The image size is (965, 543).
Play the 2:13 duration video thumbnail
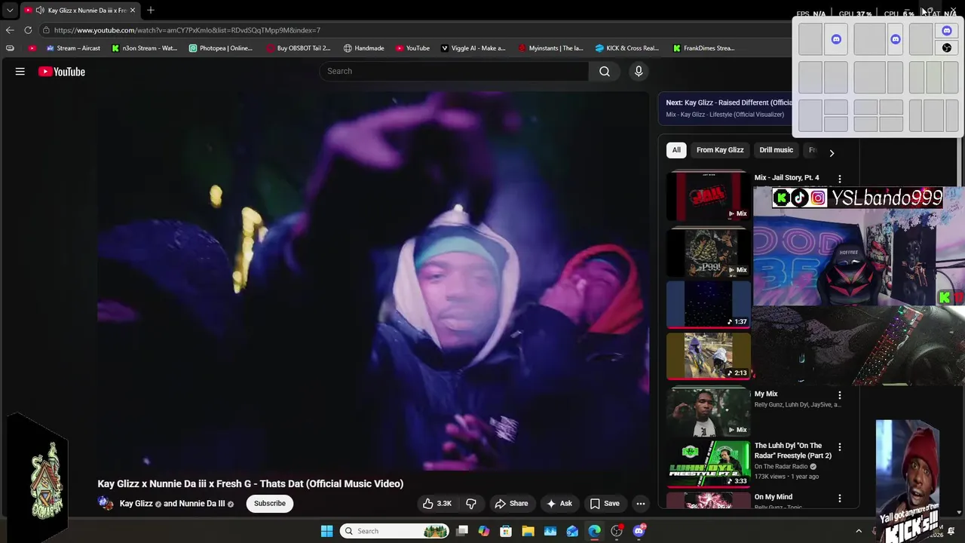[x=708, y=356]
